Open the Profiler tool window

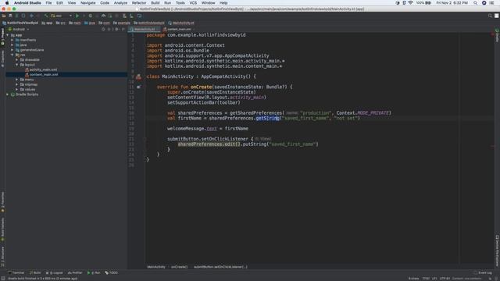tap(75, 272)
